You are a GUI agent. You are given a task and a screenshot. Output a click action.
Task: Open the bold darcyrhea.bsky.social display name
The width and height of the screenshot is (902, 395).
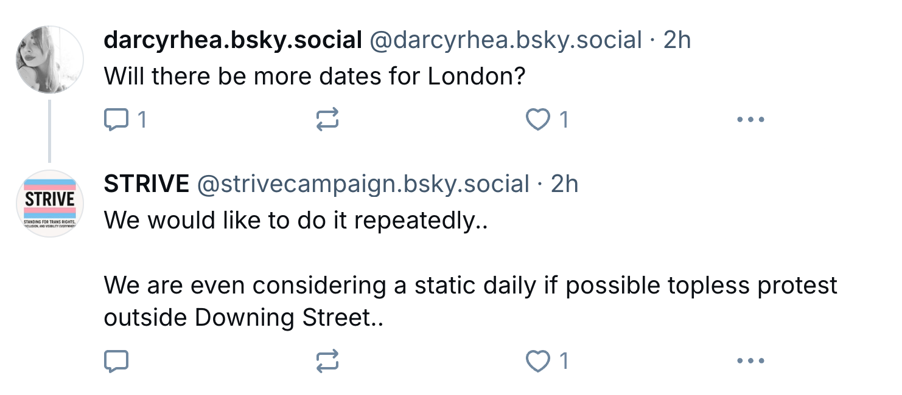click(x=233, y=41)
